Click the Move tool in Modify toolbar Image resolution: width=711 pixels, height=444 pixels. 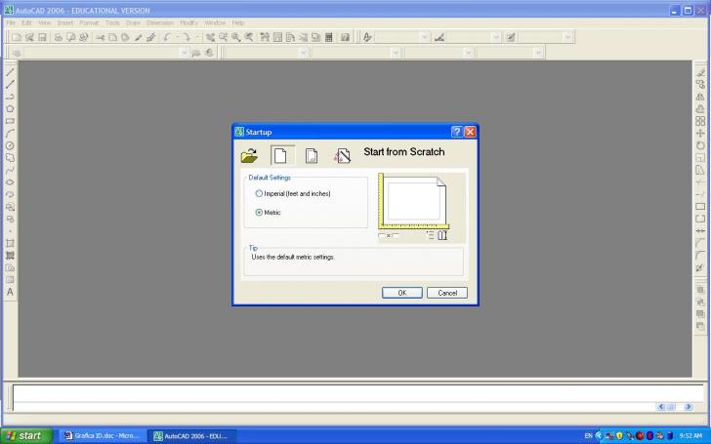pyautogui.click(x=700, y=133)
